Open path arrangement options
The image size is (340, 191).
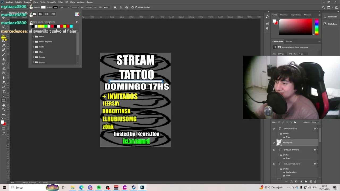pos(127,7)
